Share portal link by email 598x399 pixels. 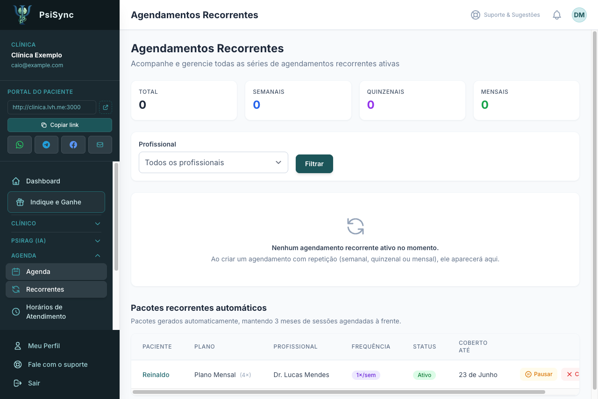pyautogui.click(x=100, y=145)
